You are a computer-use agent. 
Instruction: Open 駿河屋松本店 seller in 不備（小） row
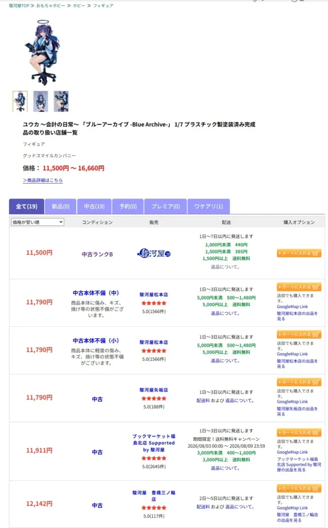pos(154,342)
